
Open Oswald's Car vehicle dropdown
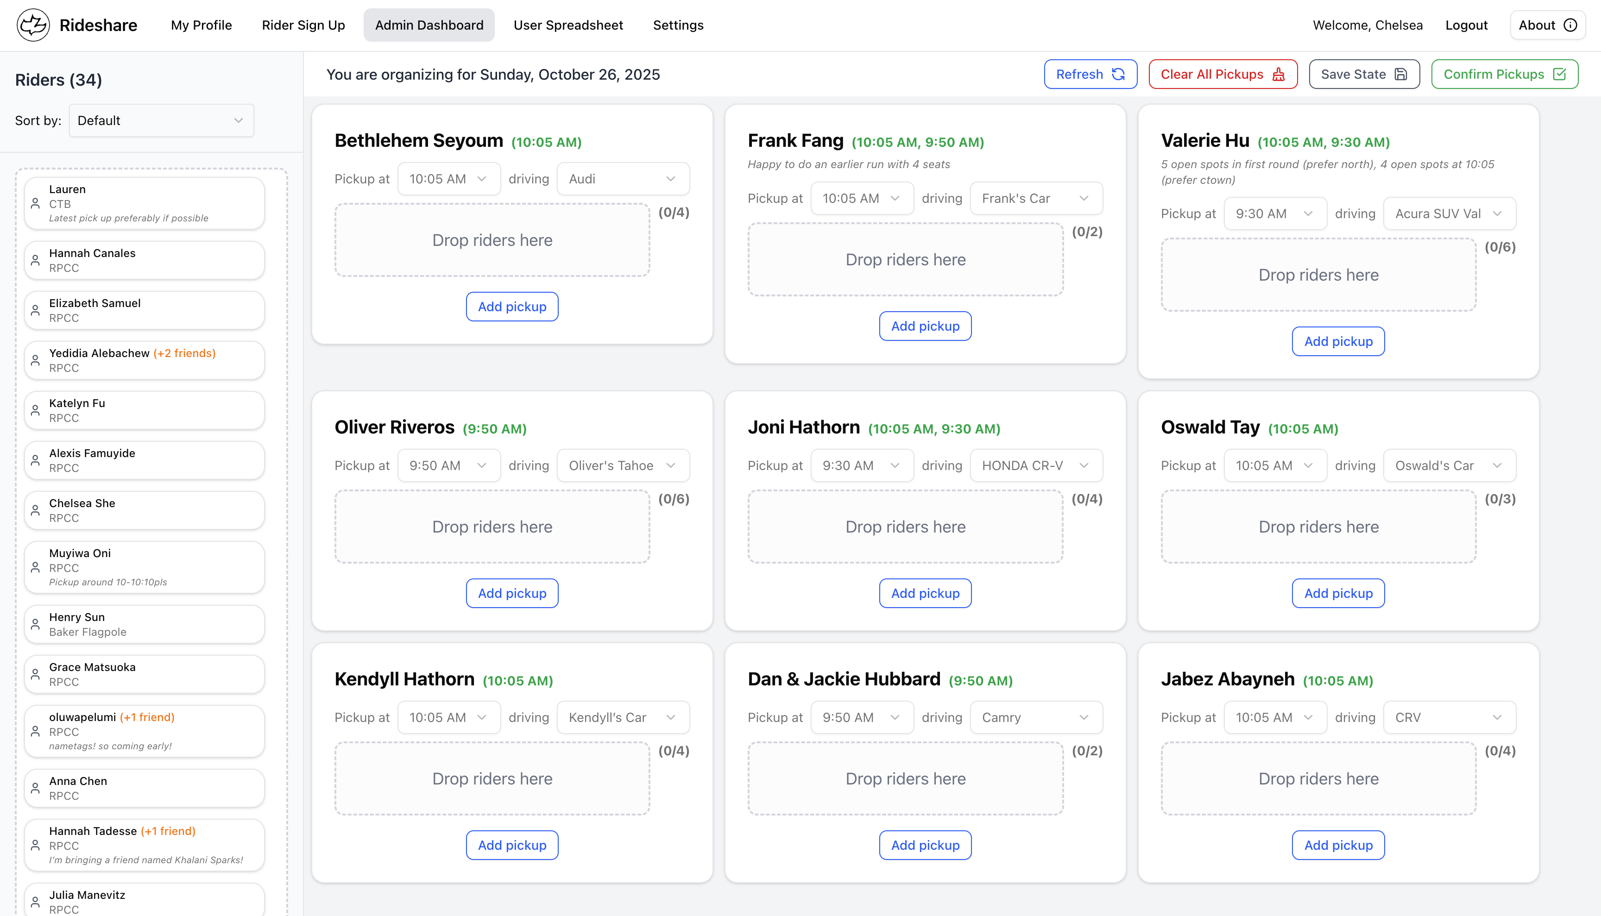(x=1450, y=465)
